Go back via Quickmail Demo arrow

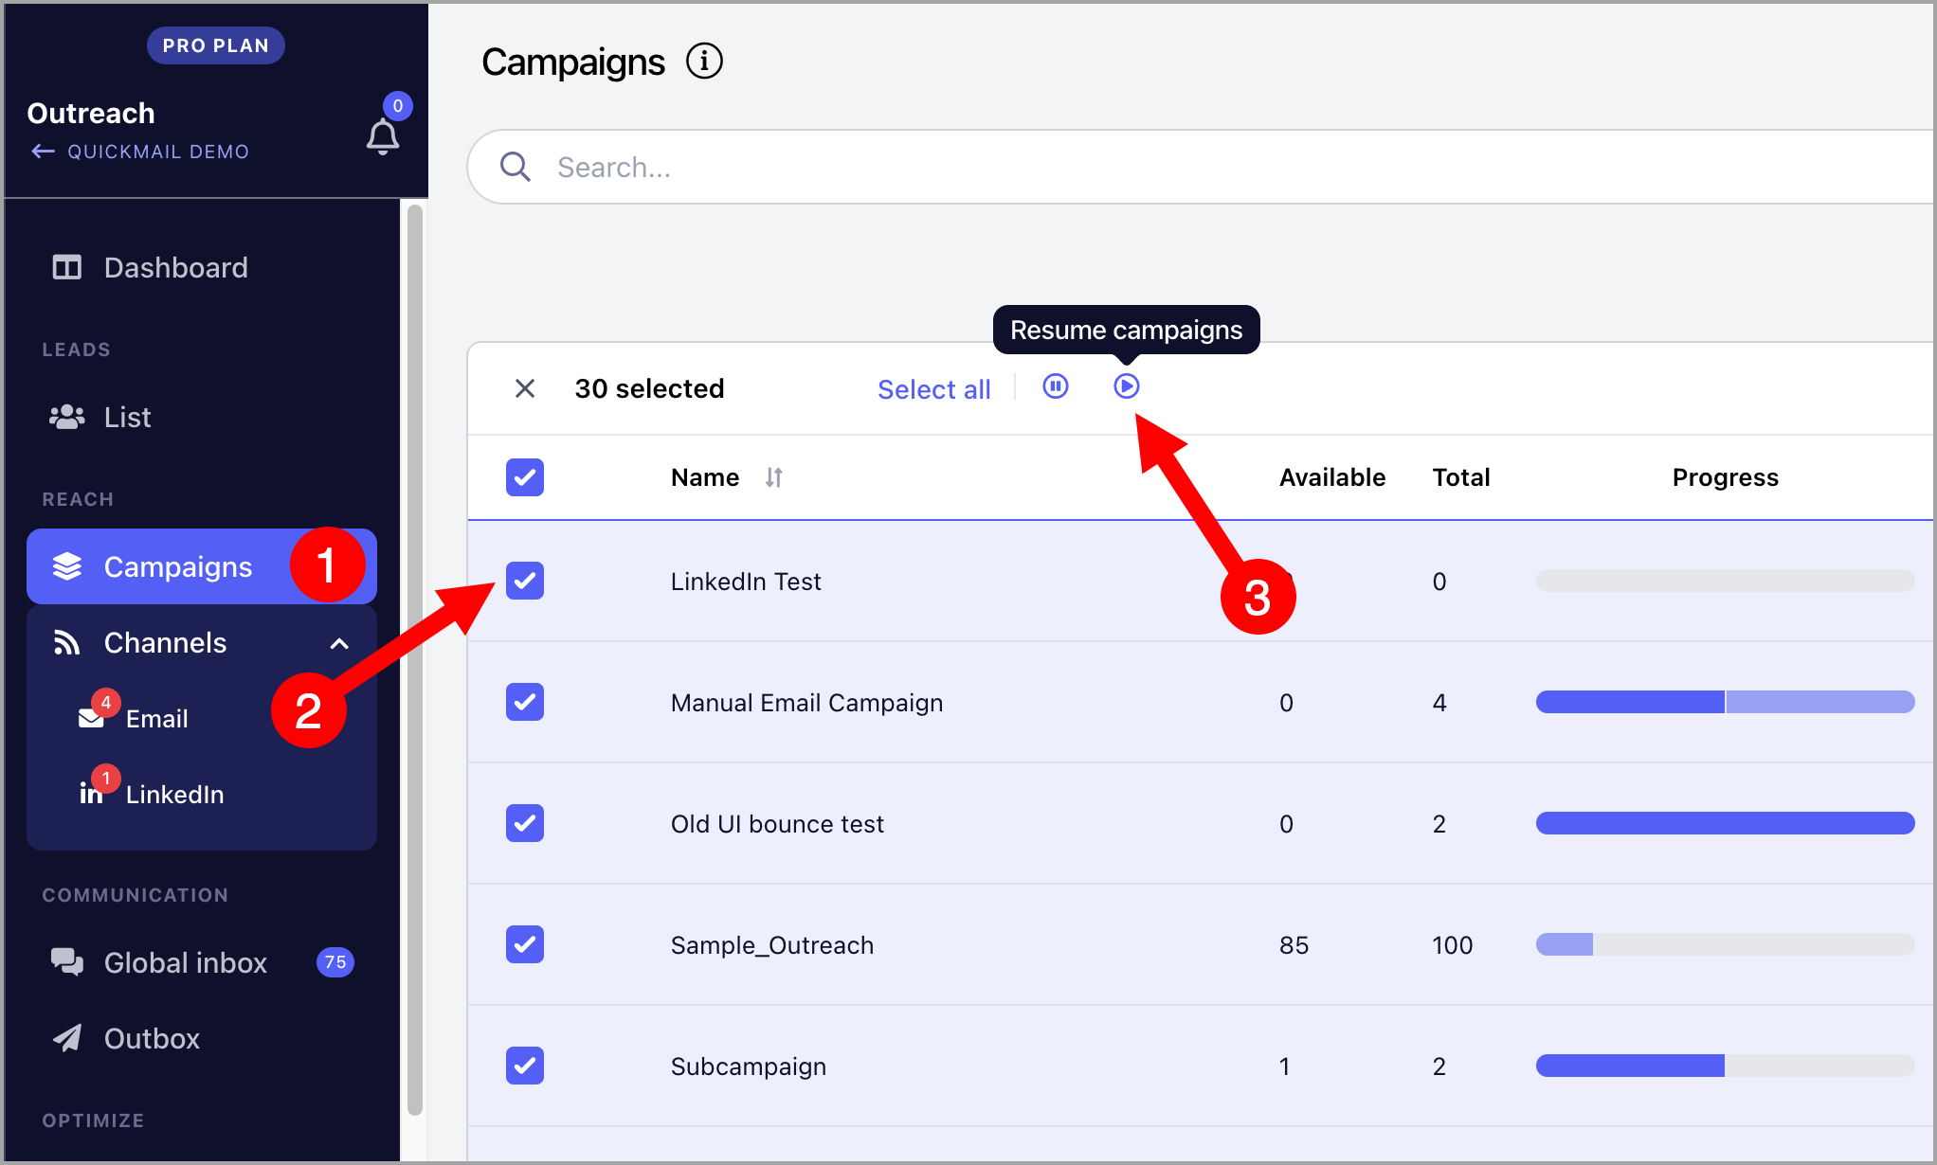coord(43,152)
